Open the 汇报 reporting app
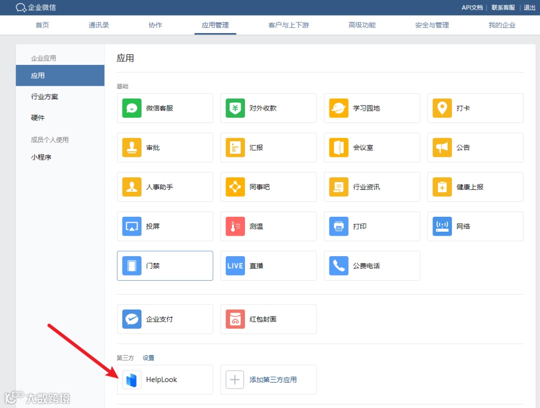Image resolution: width=540 pixels, height=408 pixels. point(268,147)
